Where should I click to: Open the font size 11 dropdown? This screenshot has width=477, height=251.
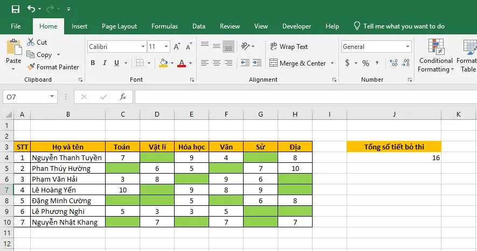(x=167, y=47)
